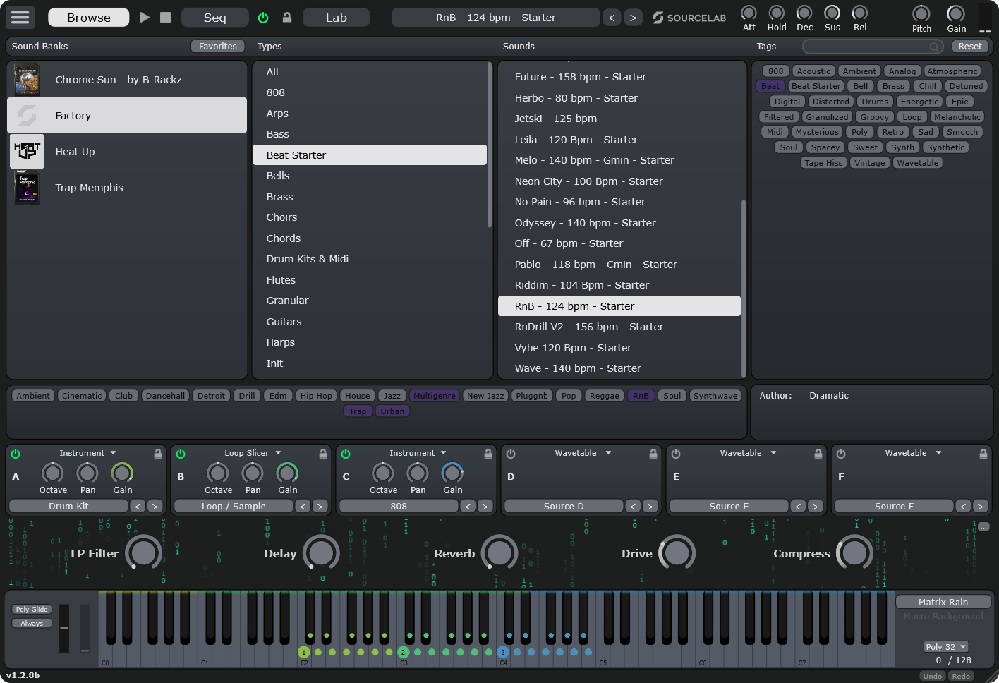999x683 pixels.
Task: Toggle the green sequencer power icon
Action: point(263,18)
